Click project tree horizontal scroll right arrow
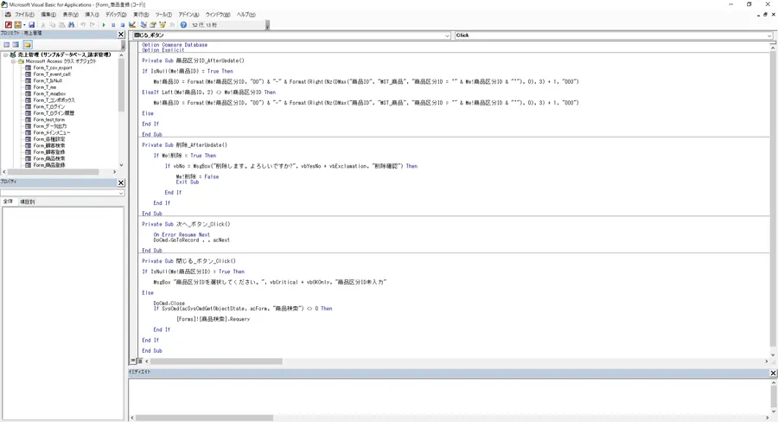The width and height of the screenshot is (778, 422). pos(115,172)
